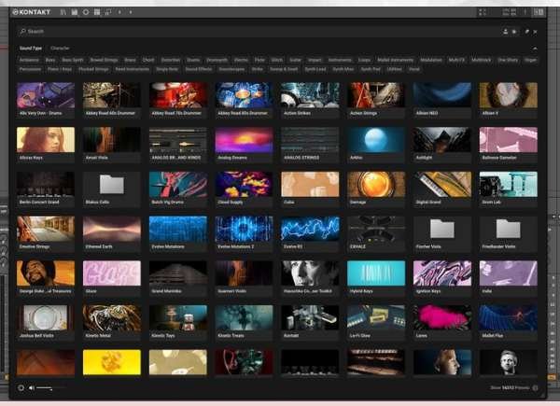This screenshot has height=406, width=560.
Task: Open the Hybrid Keys library
Action: point(376,278)
